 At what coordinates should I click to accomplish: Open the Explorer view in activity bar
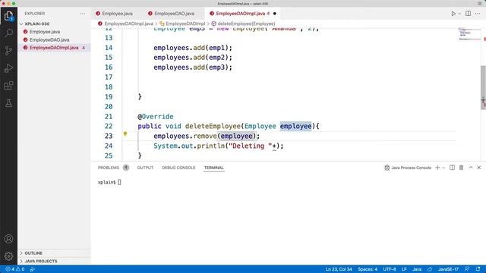pyautogui.click(x=8, y=16)
